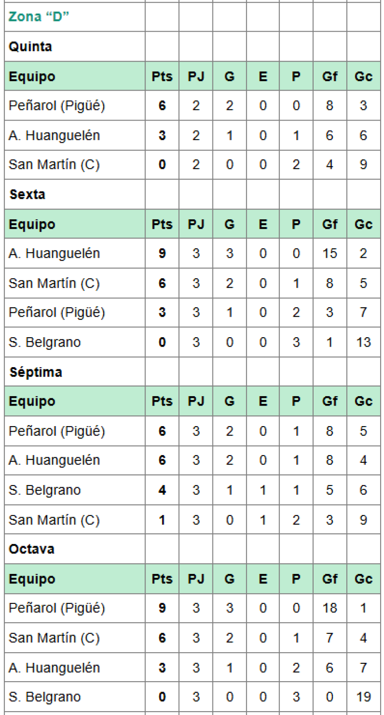Click Gf column header in Séptima table

(329, 401)
